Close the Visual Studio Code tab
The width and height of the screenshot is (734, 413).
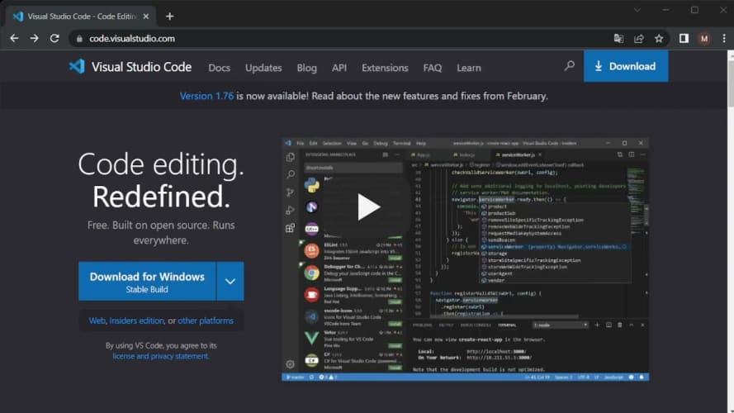coord(146,17)
